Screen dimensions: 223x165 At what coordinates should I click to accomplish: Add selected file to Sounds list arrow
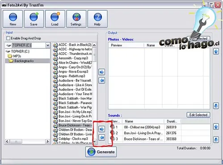coord(102,129)
